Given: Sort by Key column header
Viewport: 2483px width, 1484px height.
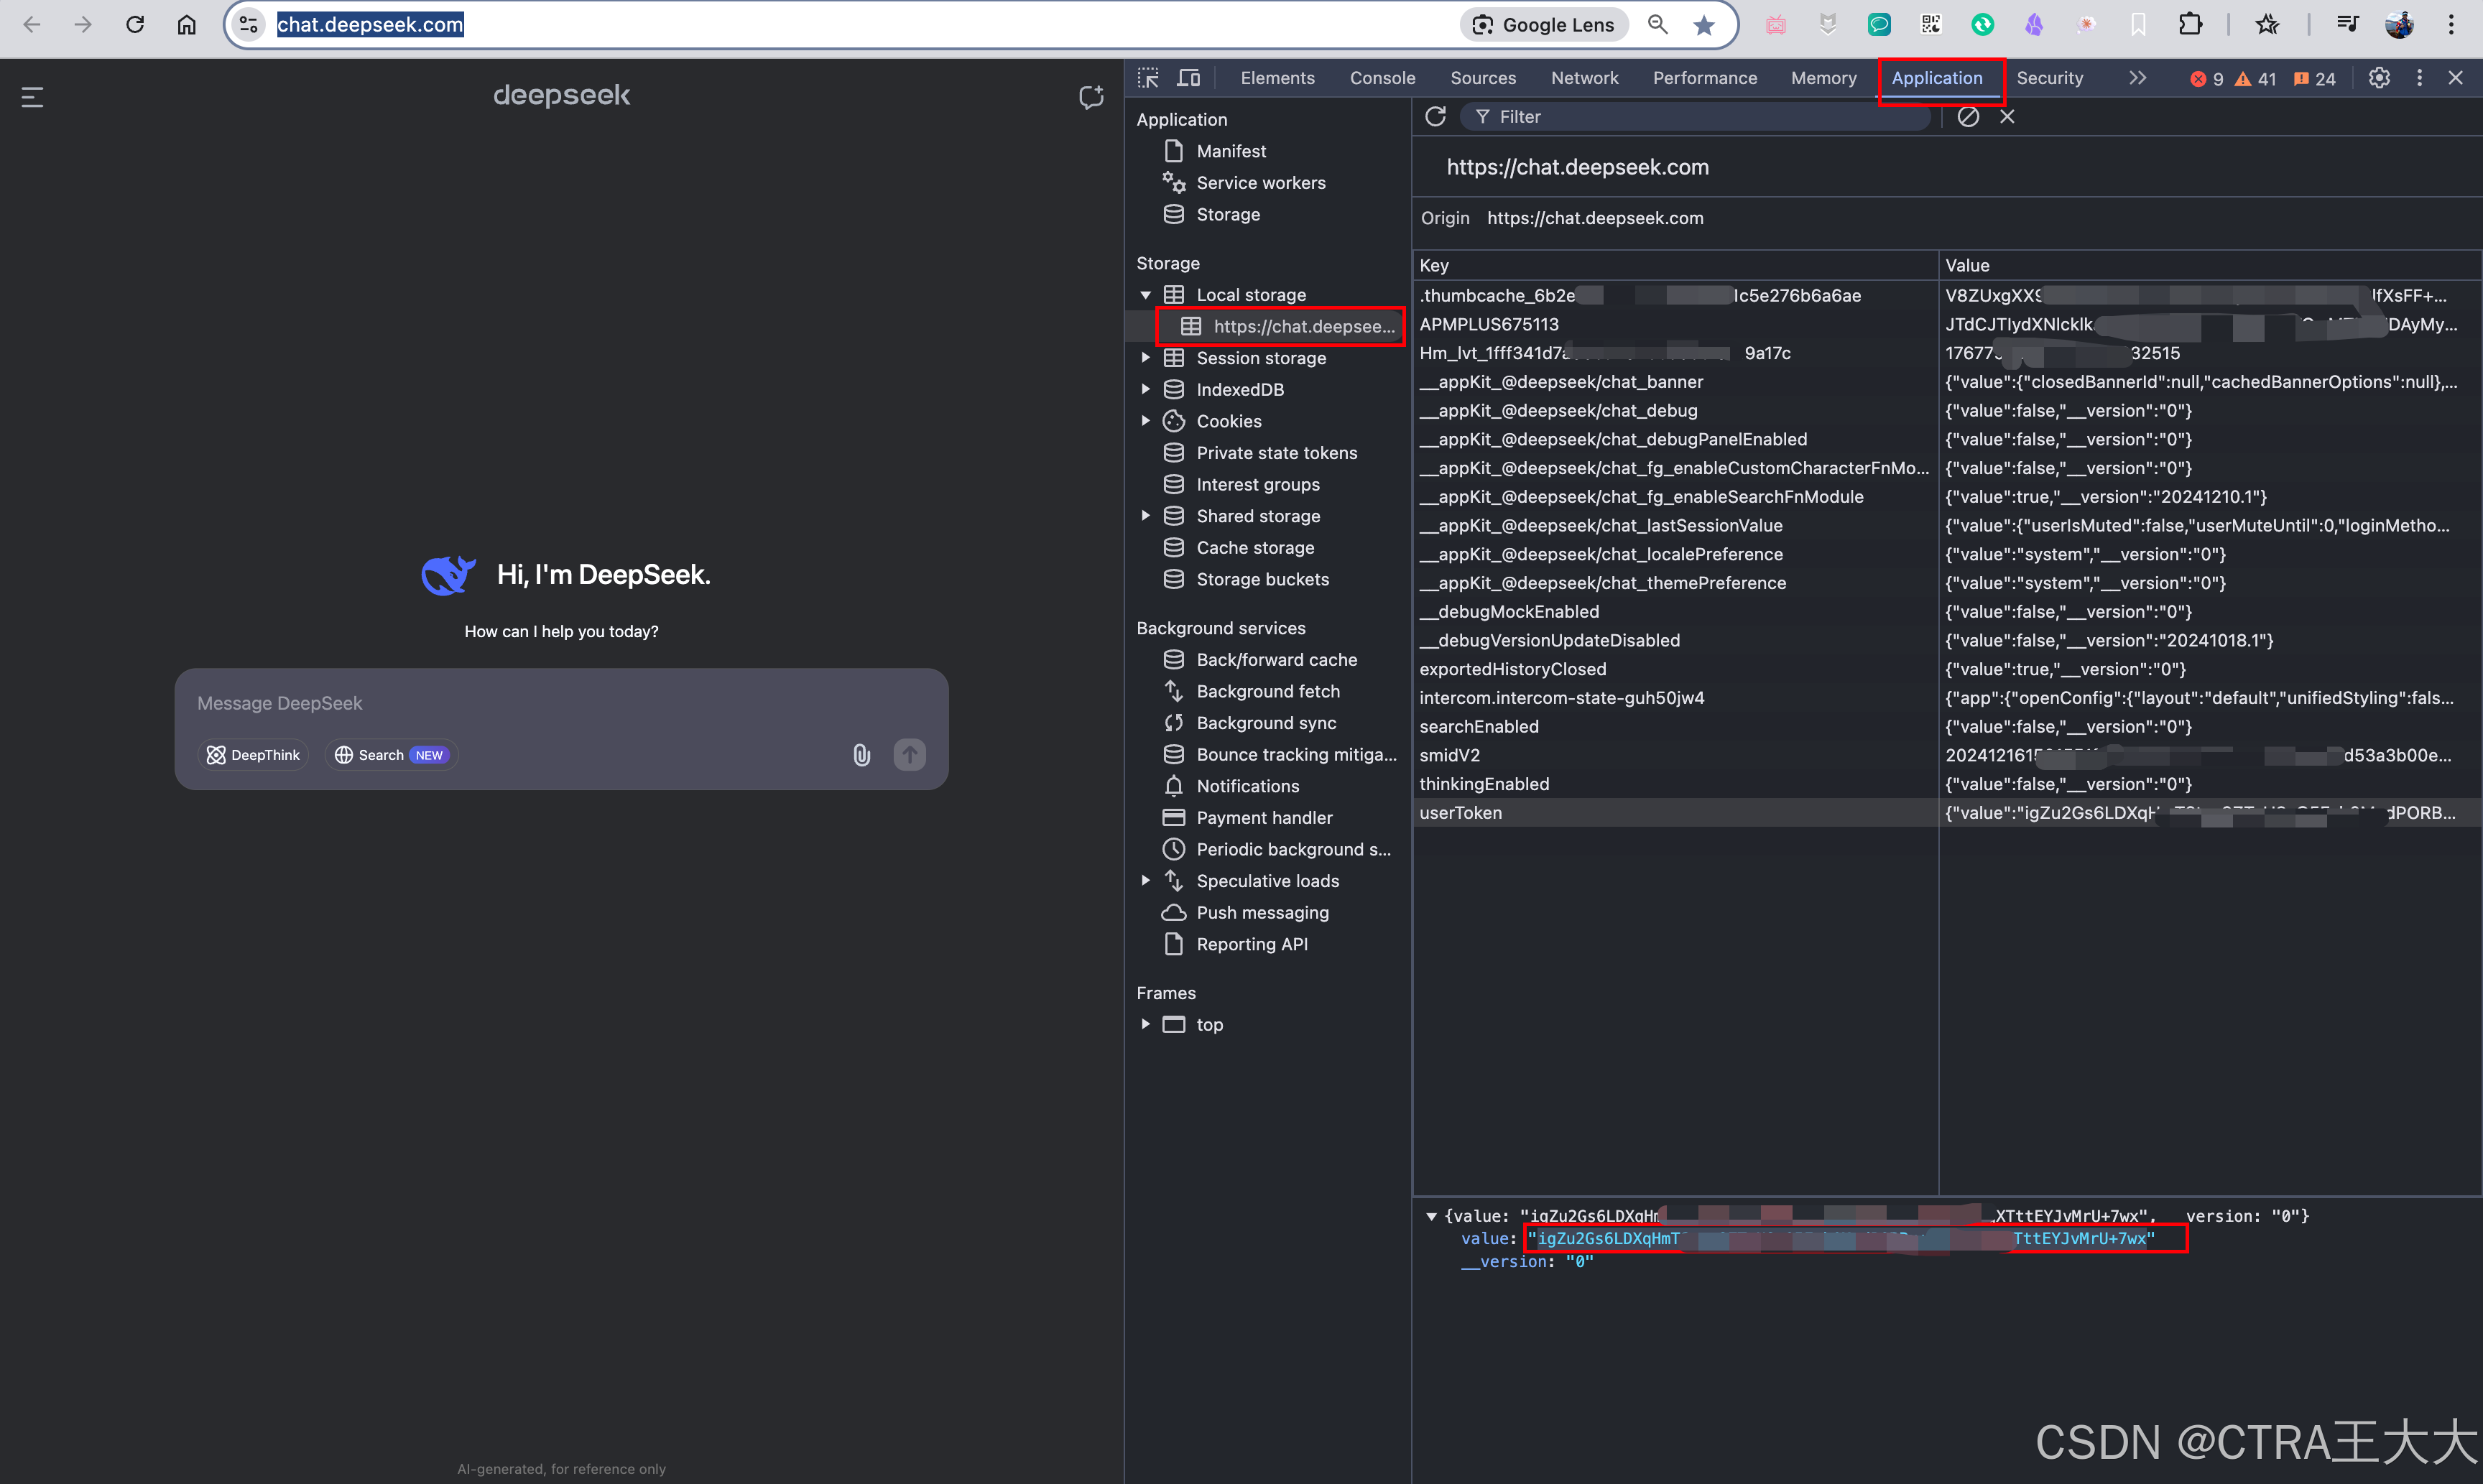Looking at the screenshot, I should point(1675,265).
